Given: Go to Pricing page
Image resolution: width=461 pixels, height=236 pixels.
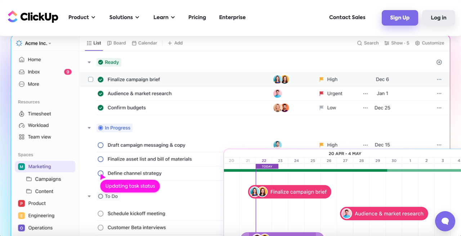Looking at the screenshot, I should pyautogui.click(x=197, y=17).
